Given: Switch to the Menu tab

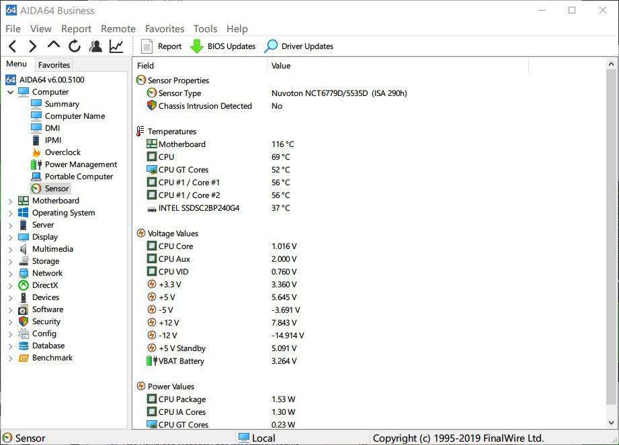Looking at the screenshot, I should coord(17,64).
